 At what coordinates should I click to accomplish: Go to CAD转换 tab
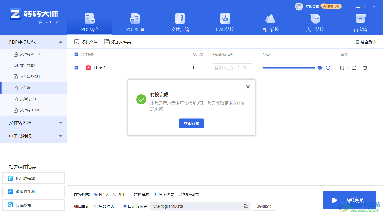point(225,23)
